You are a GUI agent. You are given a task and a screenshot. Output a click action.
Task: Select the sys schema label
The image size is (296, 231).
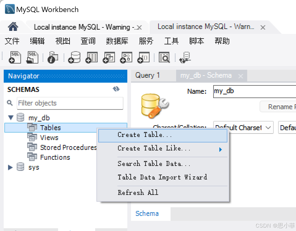pyautogui.click(x=34, y=167)
